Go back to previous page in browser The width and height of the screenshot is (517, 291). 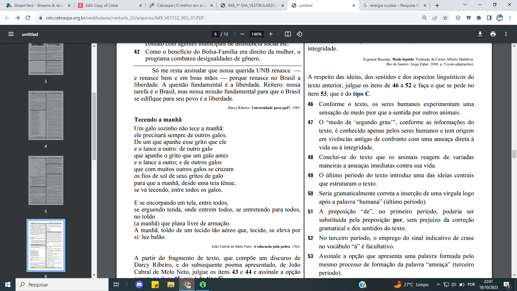point(7,18)
